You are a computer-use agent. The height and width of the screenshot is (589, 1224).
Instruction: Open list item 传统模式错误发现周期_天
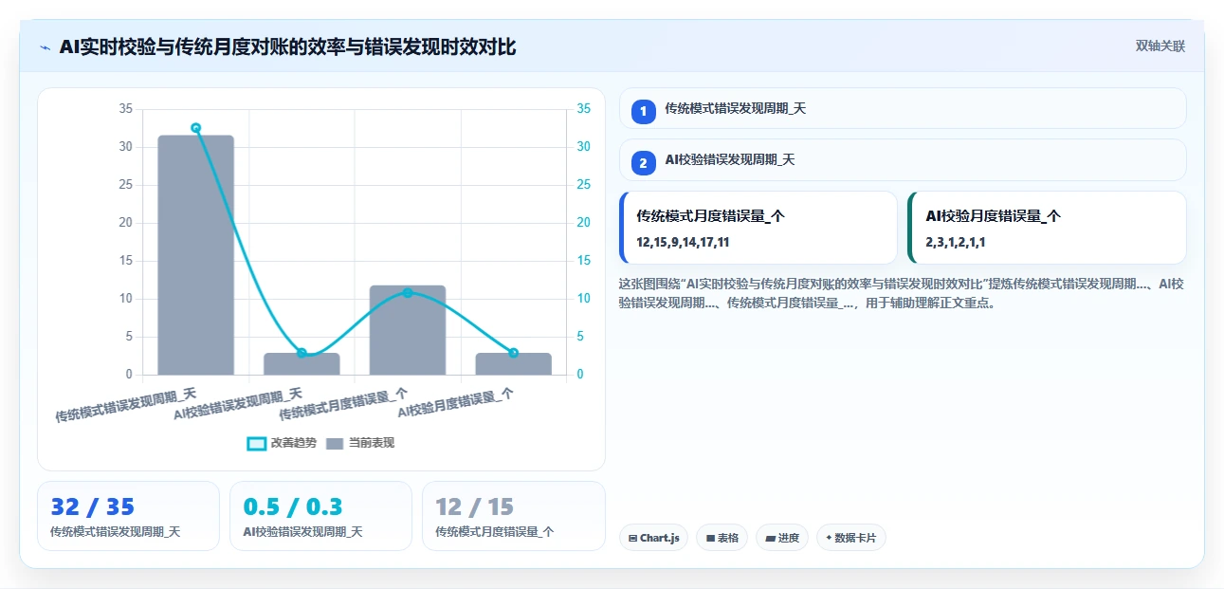click(x=903, y=108)
